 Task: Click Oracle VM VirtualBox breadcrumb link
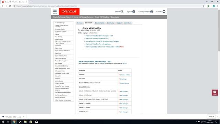pyautogui.click(x=102, y=17)
